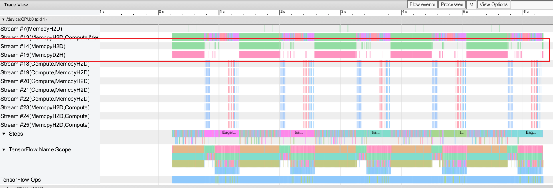Select the first green MemcpyH2D block in Stream #14

188,46
